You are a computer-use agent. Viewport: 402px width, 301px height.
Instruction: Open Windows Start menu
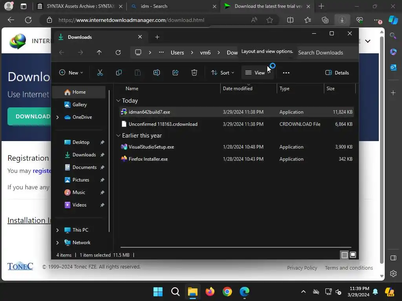[x=158, y=292]
